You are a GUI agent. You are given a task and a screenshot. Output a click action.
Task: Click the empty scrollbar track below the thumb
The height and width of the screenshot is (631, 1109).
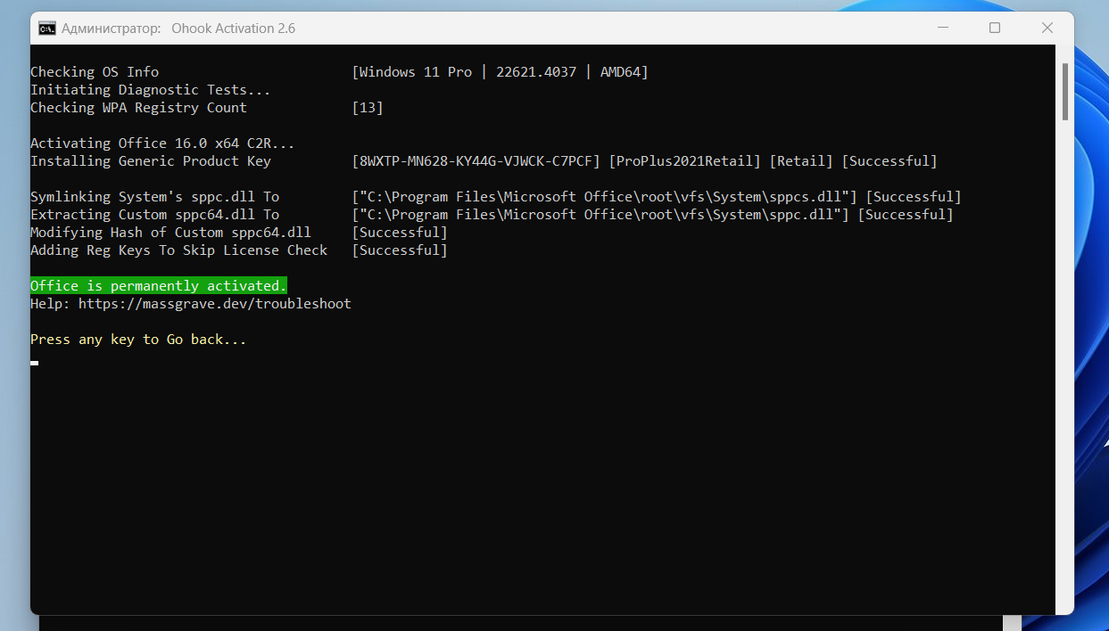(1064, 356)
